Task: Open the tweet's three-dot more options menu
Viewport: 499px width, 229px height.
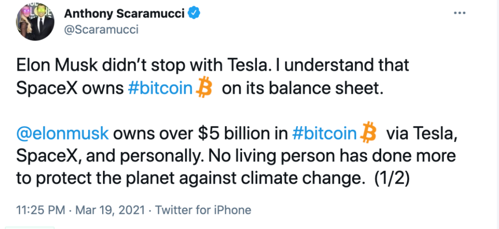Action: click(x=460, y=13)
